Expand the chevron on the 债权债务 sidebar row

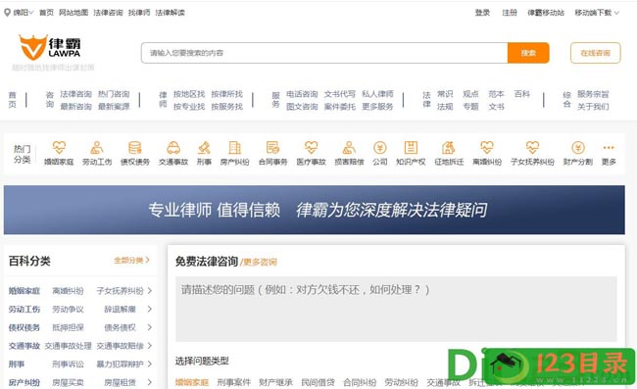150,327
